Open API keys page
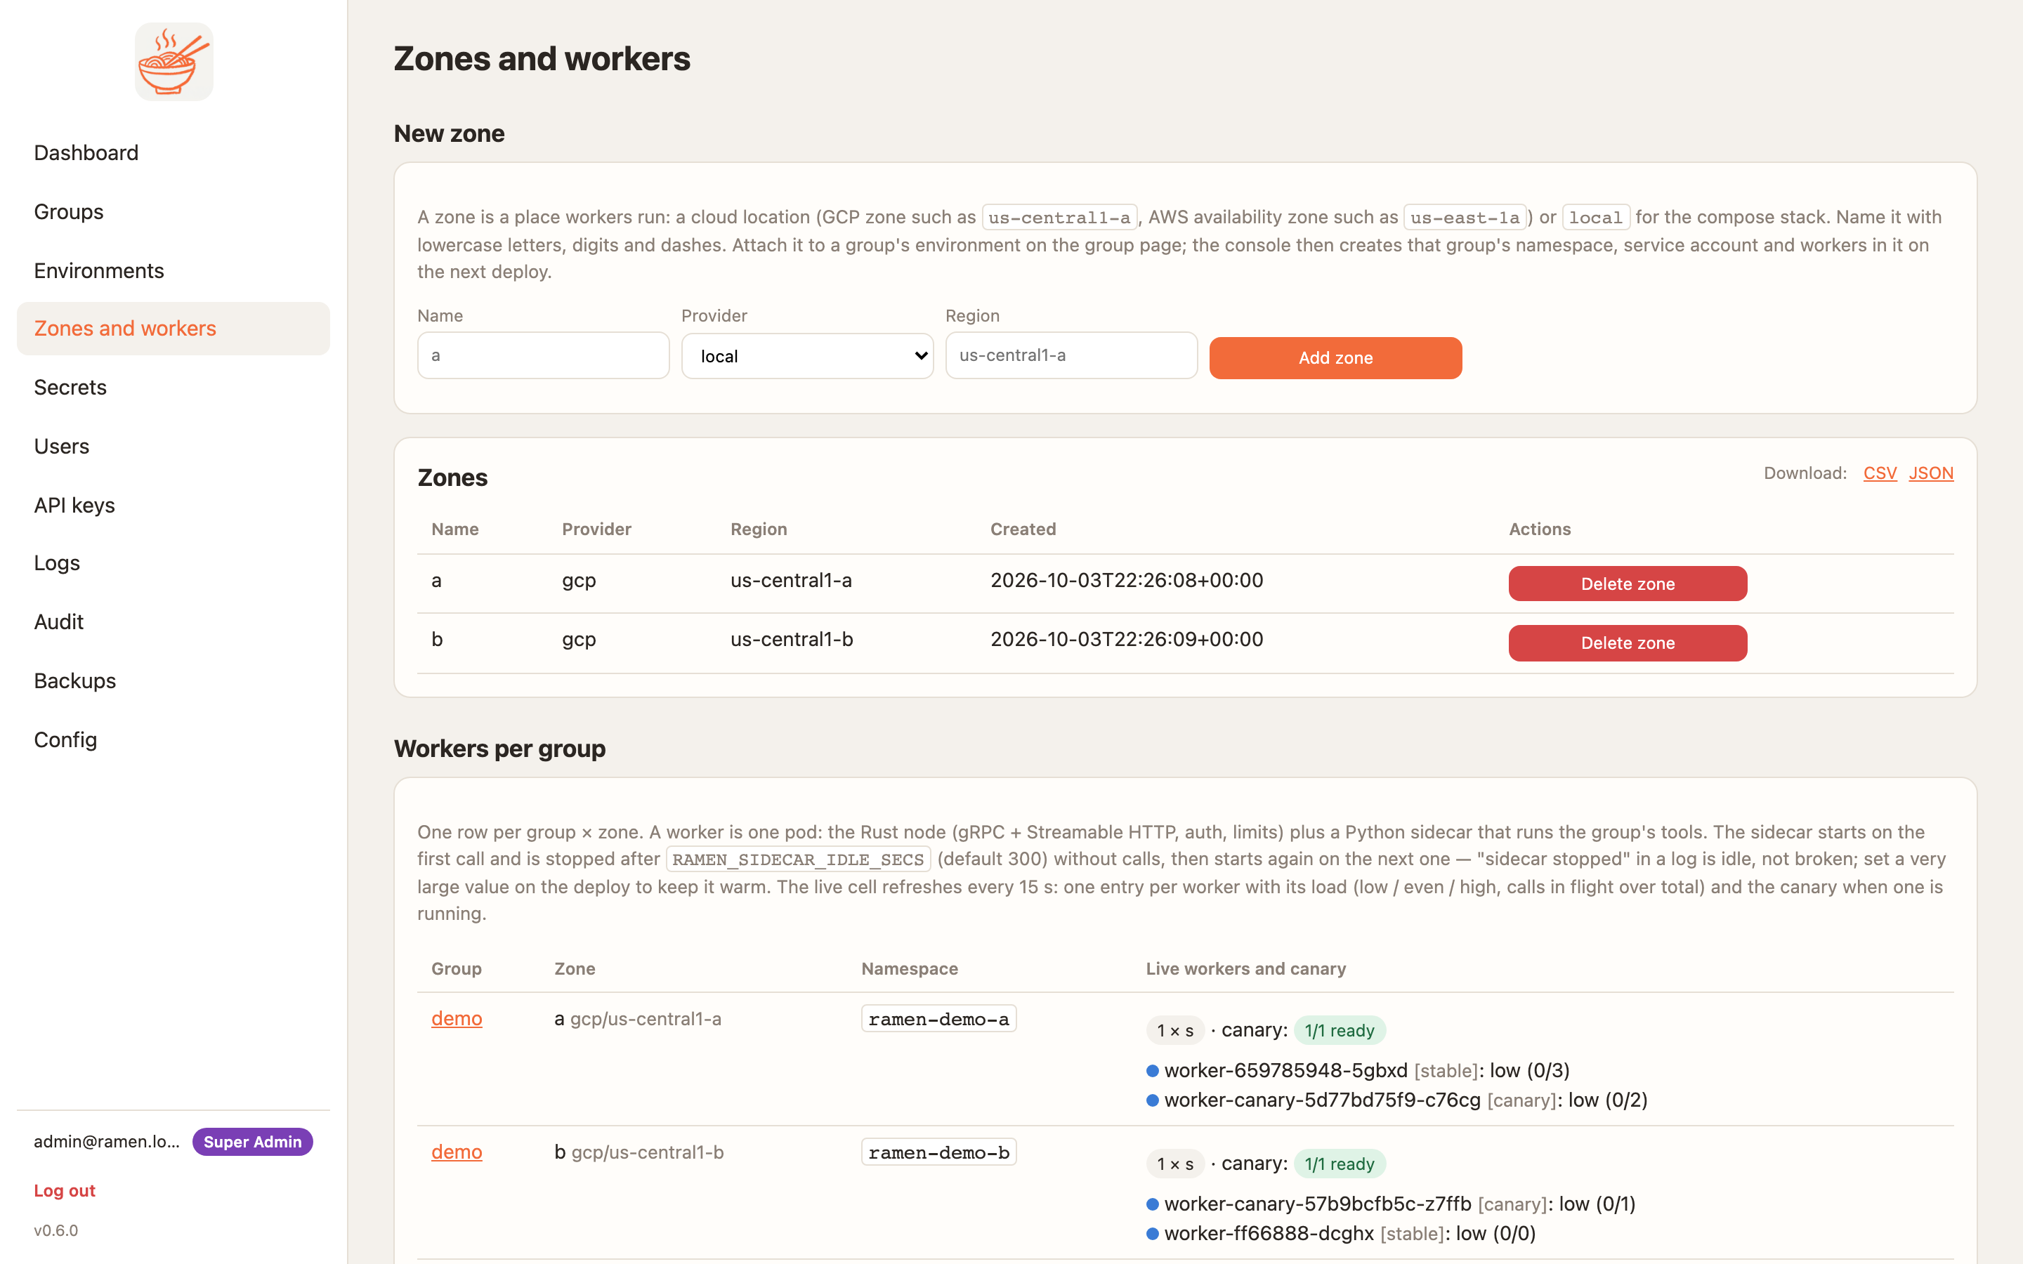Screen dimensions: 2023x1264 pyautogui.click(x=74, y=505)
